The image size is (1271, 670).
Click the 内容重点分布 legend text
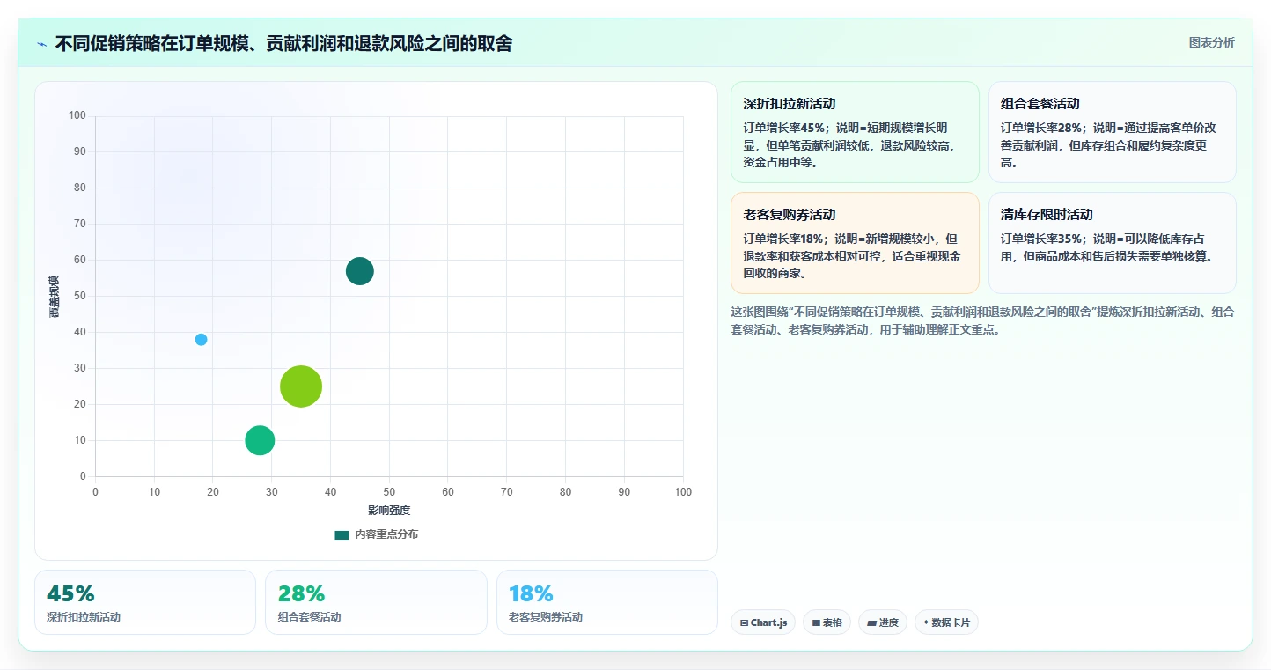coord(386,534)
